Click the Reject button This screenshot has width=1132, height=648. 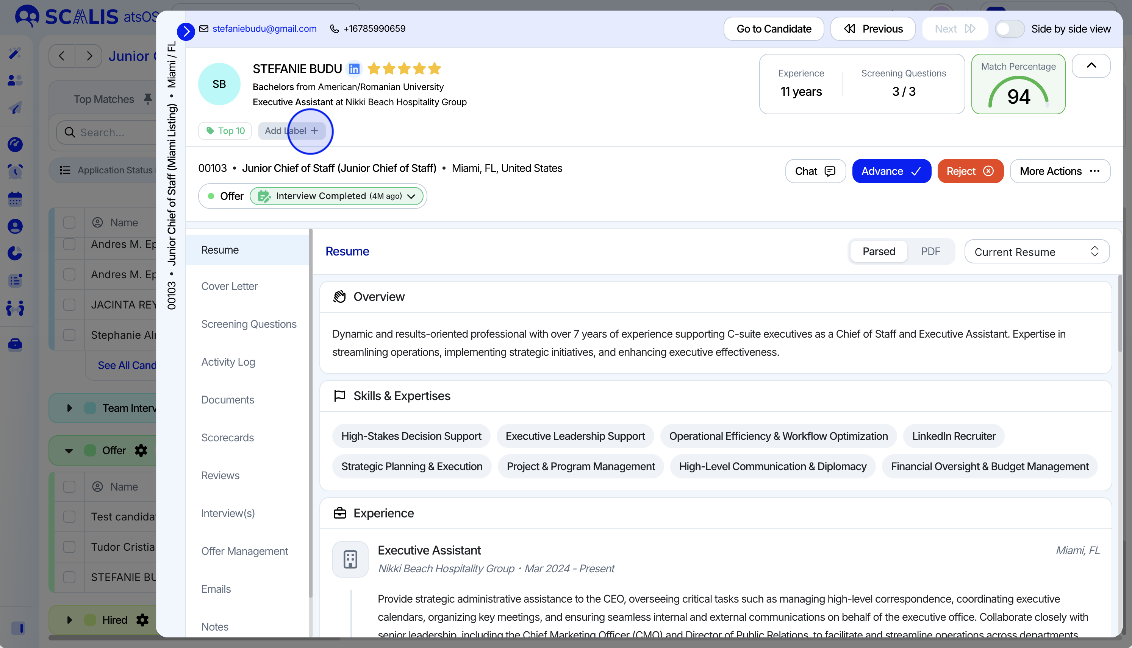[970, 171]
